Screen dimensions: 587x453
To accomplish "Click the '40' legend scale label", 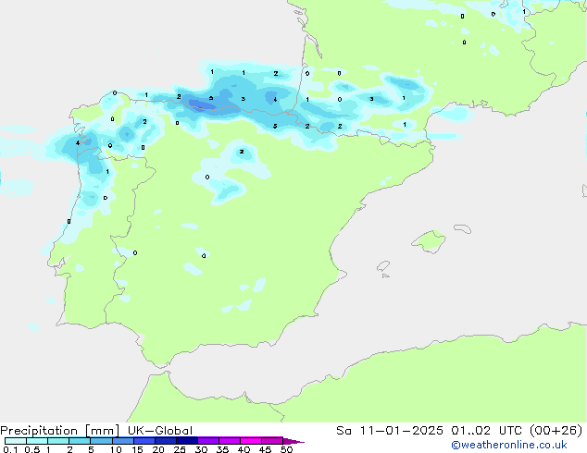I will [244, 449].
